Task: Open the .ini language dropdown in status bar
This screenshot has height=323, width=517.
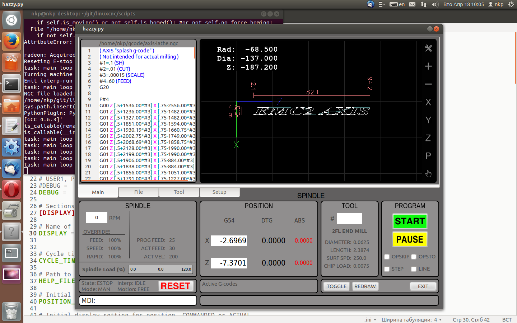Action: [x=370, y=320]
